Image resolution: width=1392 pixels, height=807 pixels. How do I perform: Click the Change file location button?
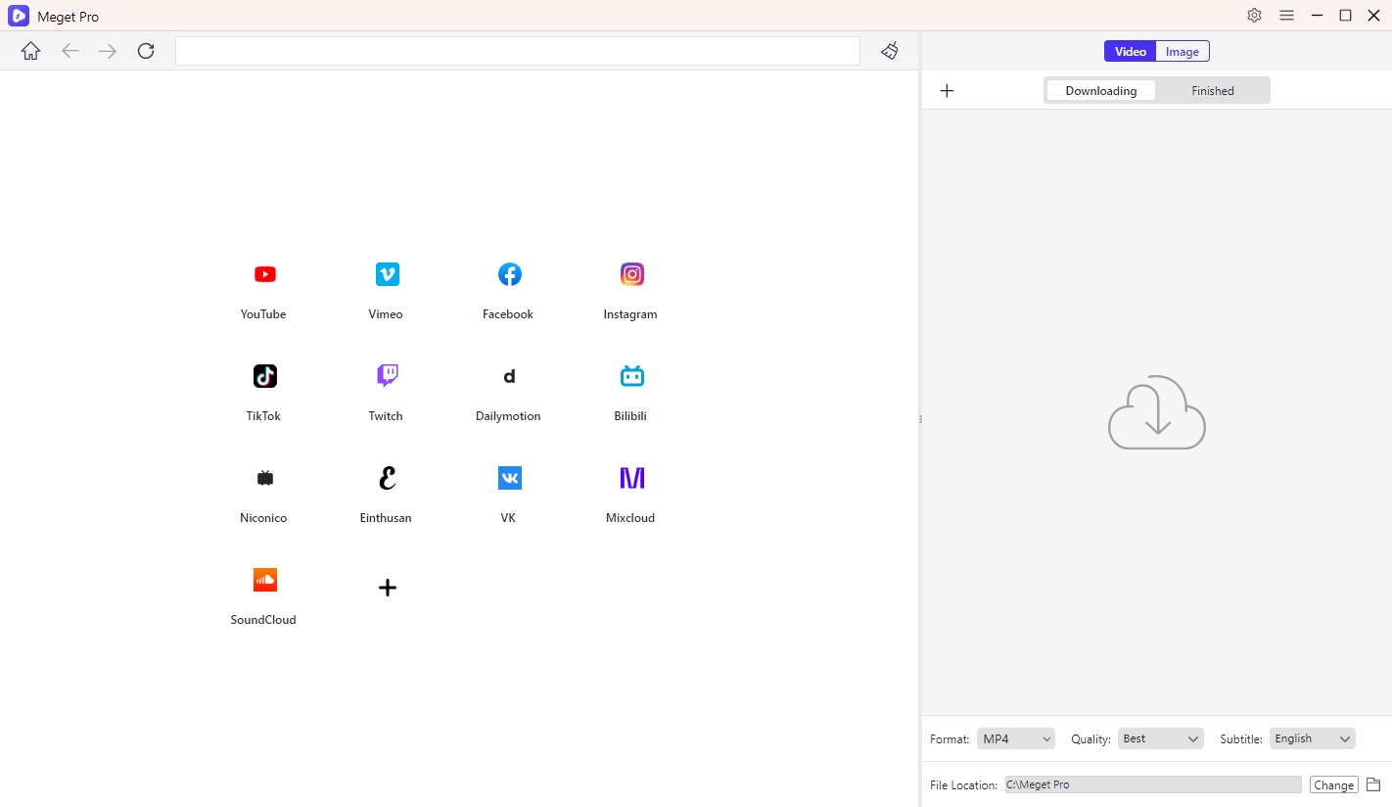(1333, 784)
